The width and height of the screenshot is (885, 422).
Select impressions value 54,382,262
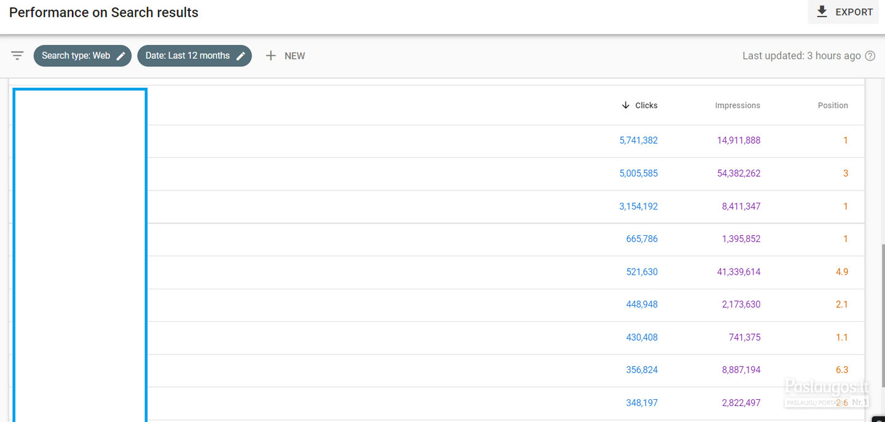click(x=739, y=173)
